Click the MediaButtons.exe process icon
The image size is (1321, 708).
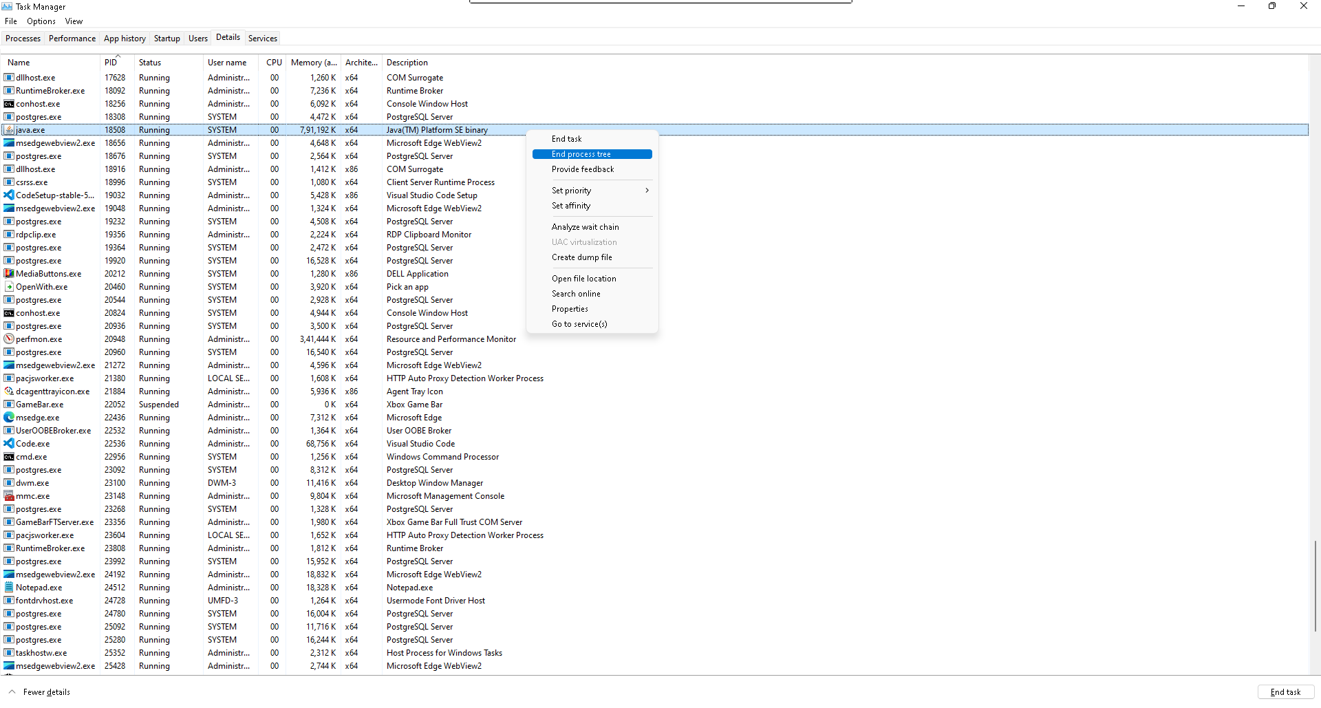9,274
